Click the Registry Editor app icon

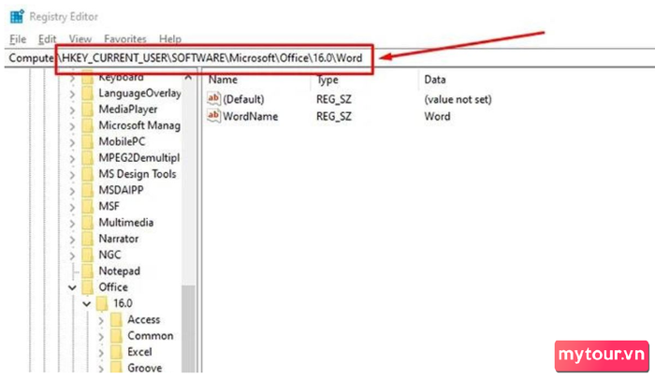(17, 17)
